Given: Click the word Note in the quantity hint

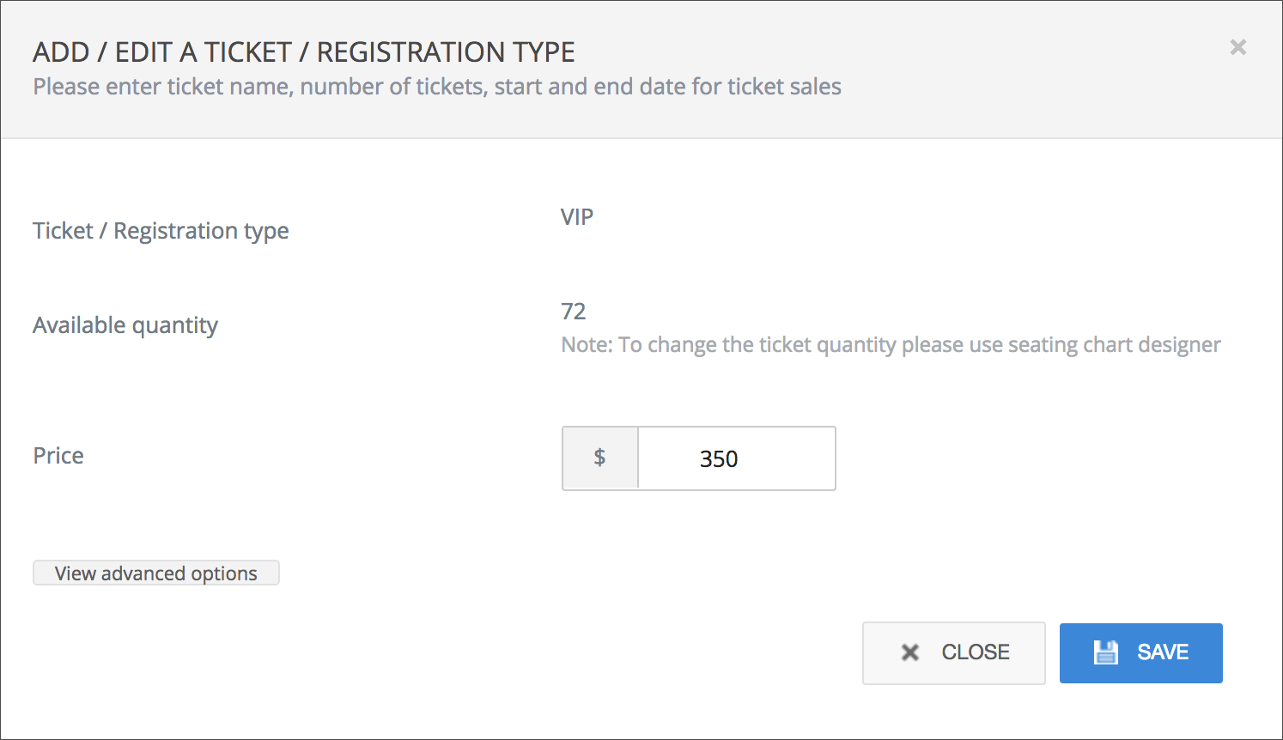Looking at the screenshot, I should coord(586,345).
